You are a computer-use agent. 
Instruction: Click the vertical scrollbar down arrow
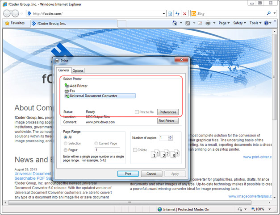(x=275, y=197)
